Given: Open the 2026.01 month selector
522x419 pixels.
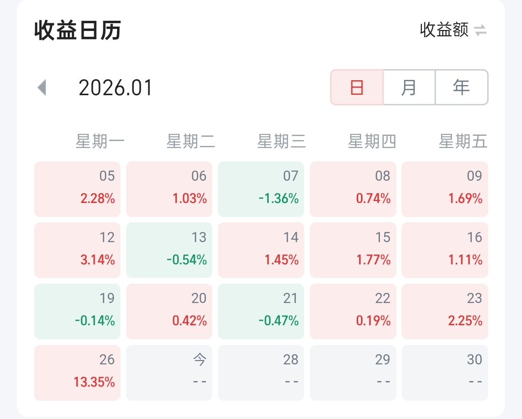Looking at the screenshot, I should (116, 88).
